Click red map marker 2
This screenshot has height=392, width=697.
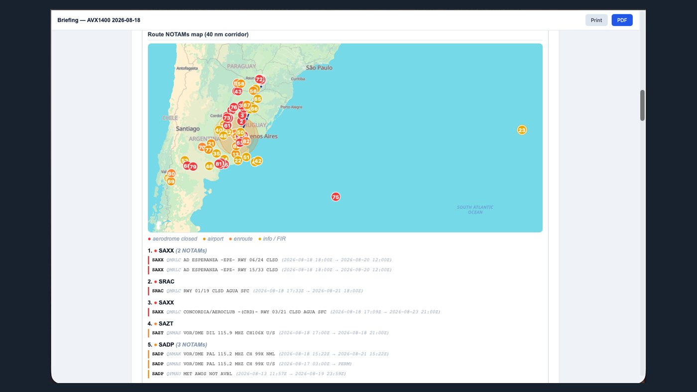click(x=242, y=121)
